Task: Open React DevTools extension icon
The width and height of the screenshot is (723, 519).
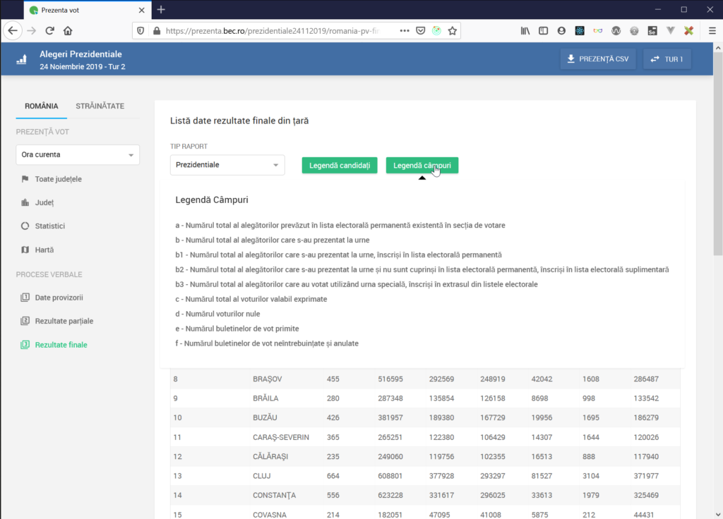Action: (580, 31)
